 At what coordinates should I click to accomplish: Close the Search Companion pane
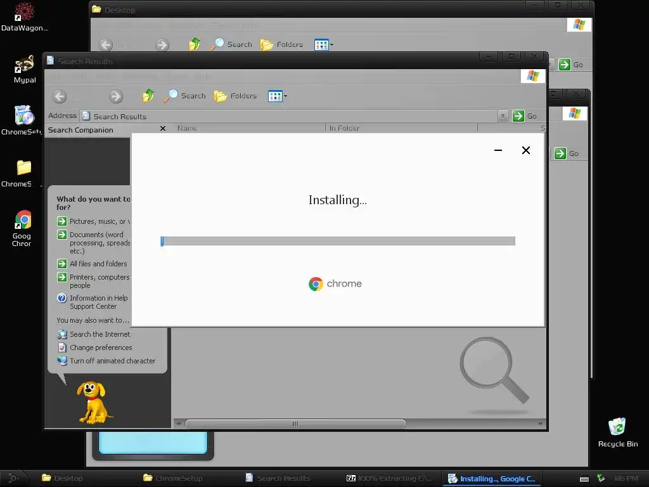(x=163, y=129)
